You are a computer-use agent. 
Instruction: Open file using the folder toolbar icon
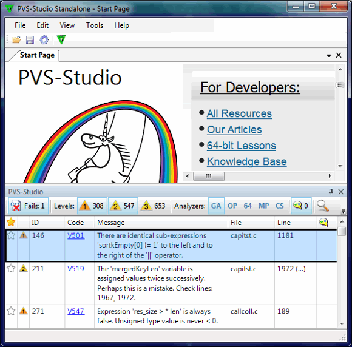pos(16,39)
